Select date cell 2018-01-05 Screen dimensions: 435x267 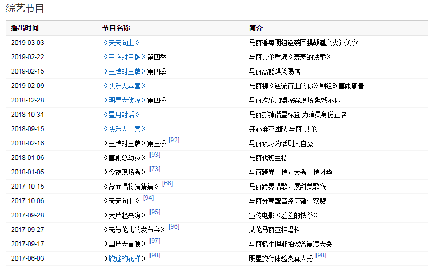(27, 172)
